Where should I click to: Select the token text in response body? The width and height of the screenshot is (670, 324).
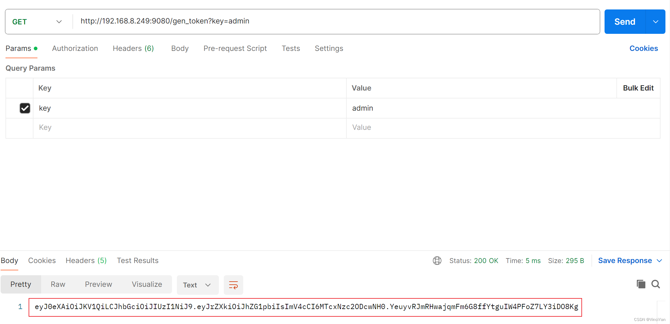304,307
